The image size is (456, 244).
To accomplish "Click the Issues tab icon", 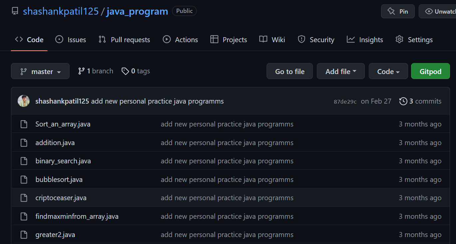I will (59, 39).
